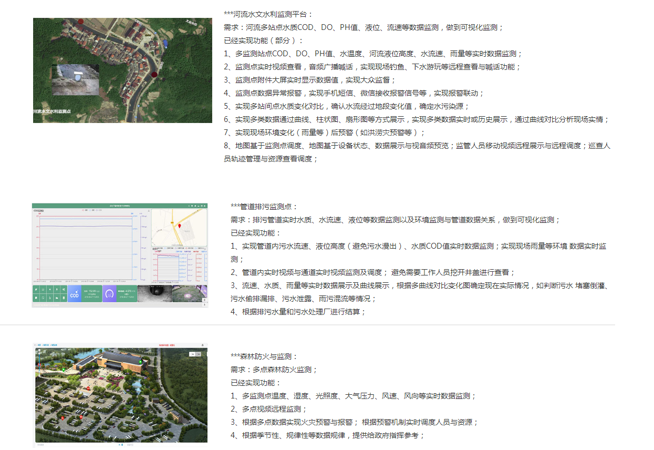This screenshot has width=654, height=450.
Task: Open the outdoor manhole camera thumbnail
Action: 188,293
